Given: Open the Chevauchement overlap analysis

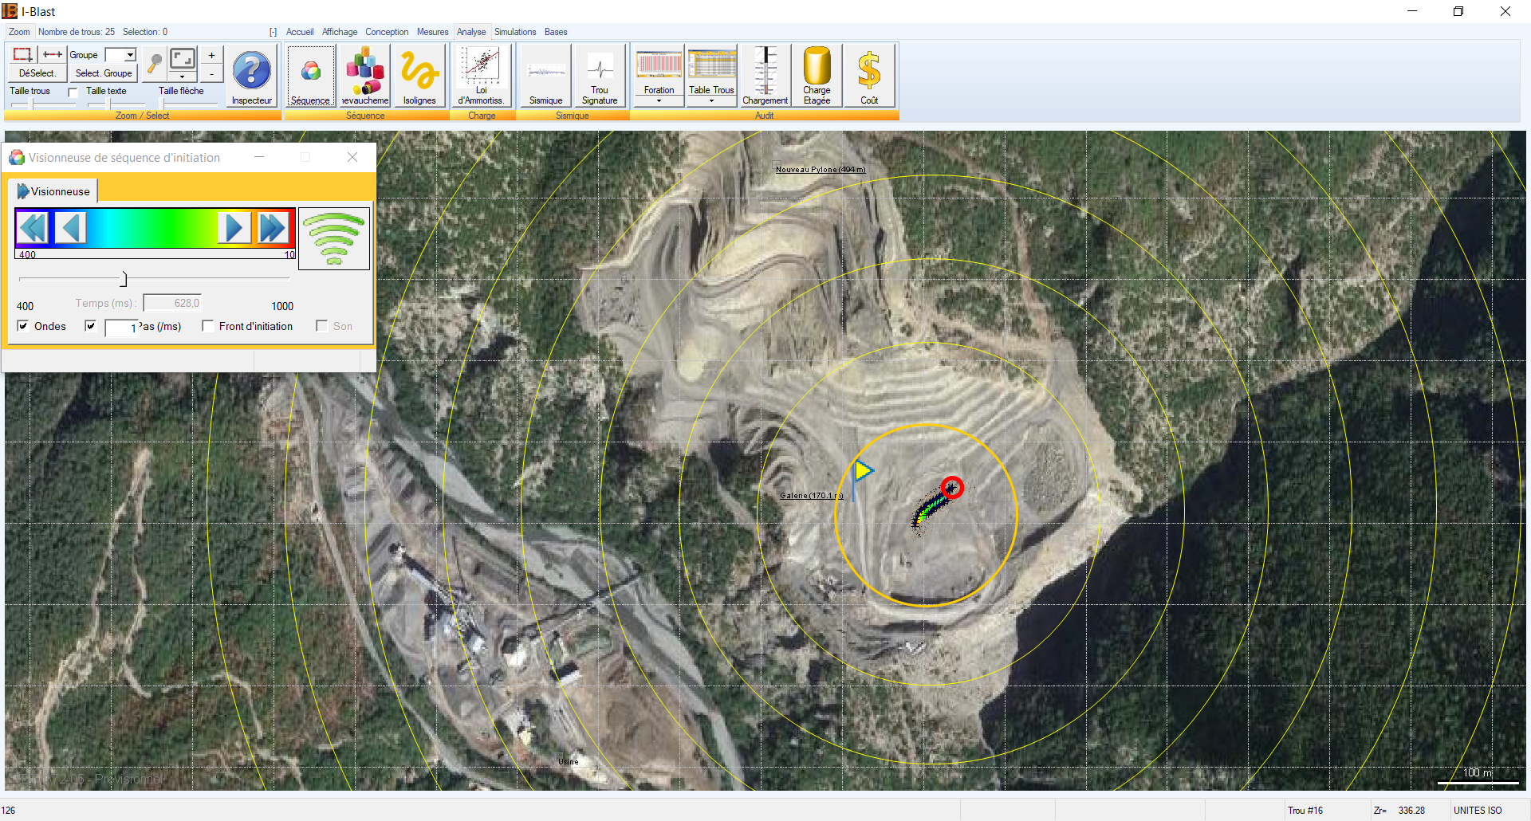Looking at the screenshot, I should (x=365, y=77).
